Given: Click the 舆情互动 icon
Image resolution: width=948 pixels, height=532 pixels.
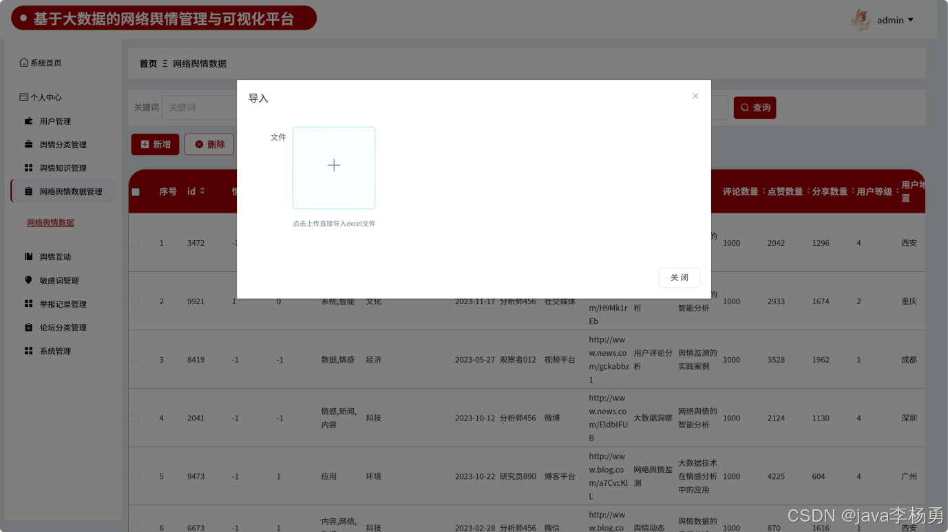Looking at the screenshot, I should [28, 257].
